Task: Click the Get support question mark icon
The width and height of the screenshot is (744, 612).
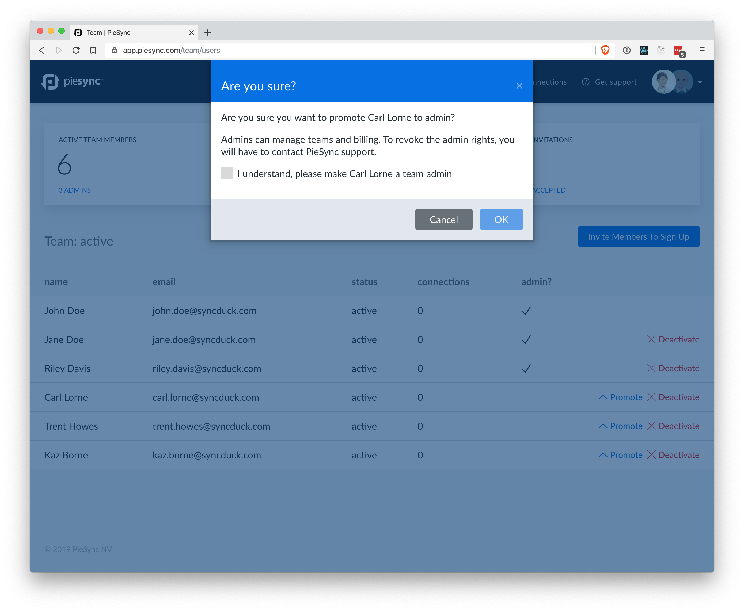Action: pyautogui.click(x=586, y=82)
